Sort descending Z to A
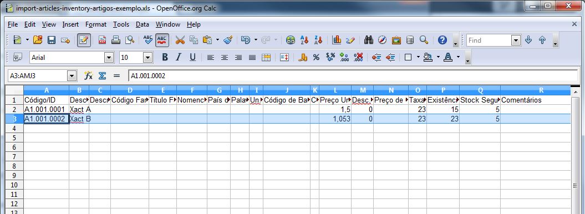Viewport: 585px width, 214px height. coord(318,40)
